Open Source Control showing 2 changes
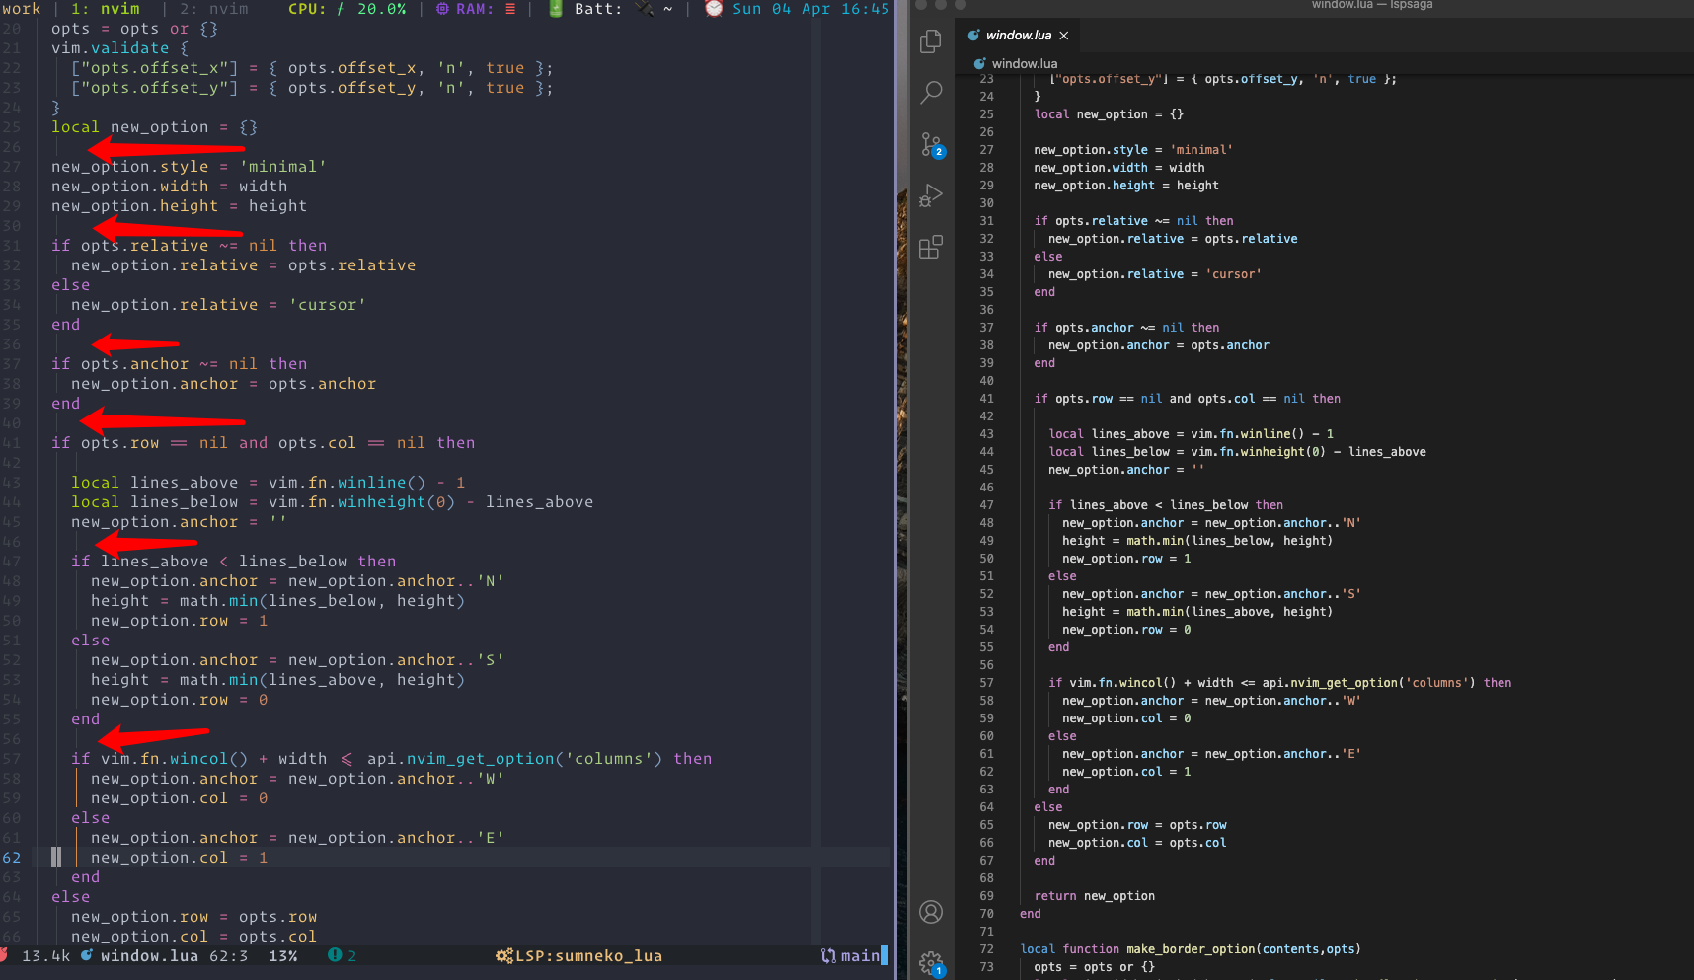The height and width of the screenshot is (980, 1694). click(930, 144)
